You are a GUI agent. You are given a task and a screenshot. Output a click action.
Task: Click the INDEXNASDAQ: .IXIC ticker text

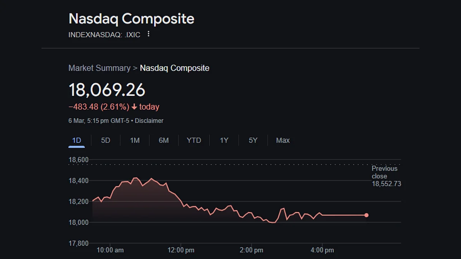point(104,35)
